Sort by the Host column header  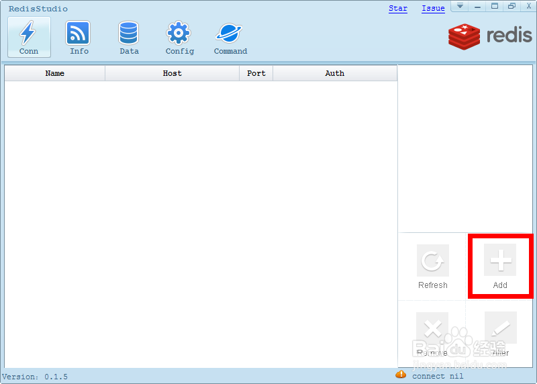click(172, 73)
